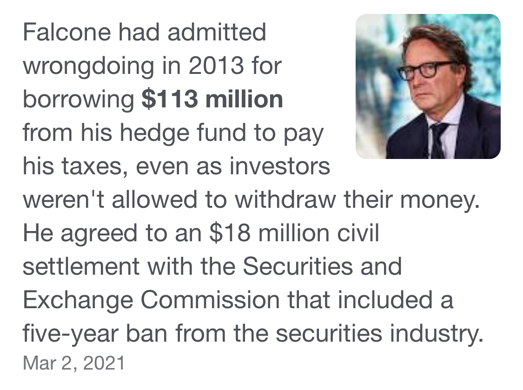Open the photo thumbnail of man in glasses
523x390 pixels.
click(428, 86)
